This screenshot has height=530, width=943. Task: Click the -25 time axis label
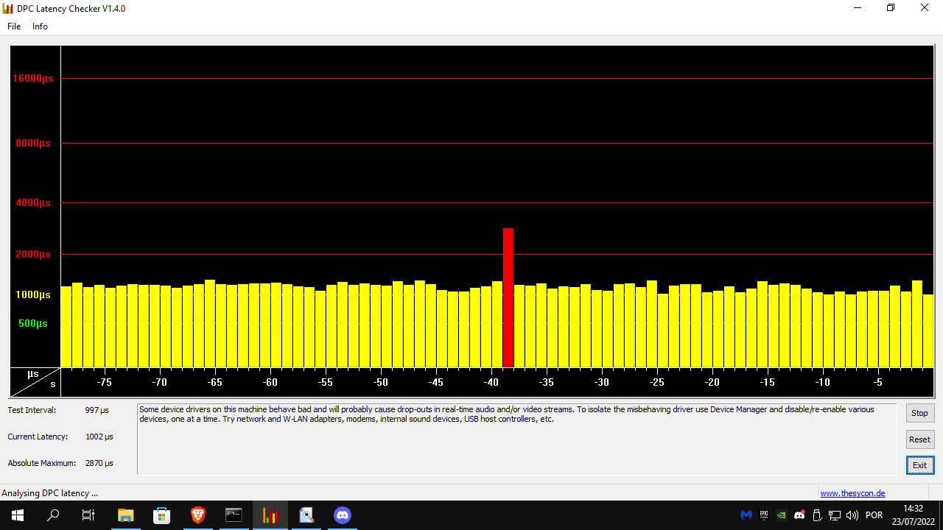(656, 383)
